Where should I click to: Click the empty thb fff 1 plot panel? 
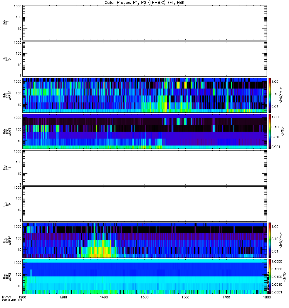point(144,23)
